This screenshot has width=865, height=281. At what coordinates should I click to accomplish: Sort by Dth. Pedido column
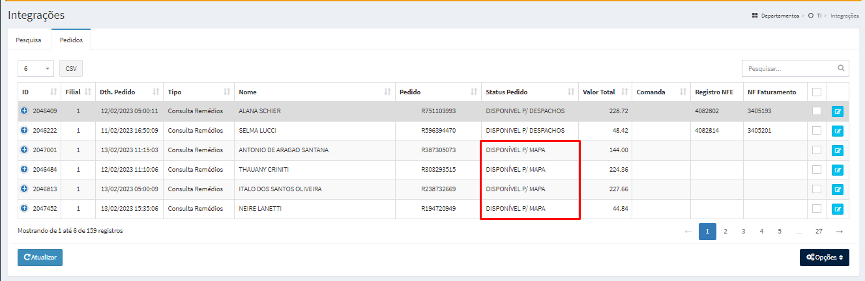(x=156, y=92)
